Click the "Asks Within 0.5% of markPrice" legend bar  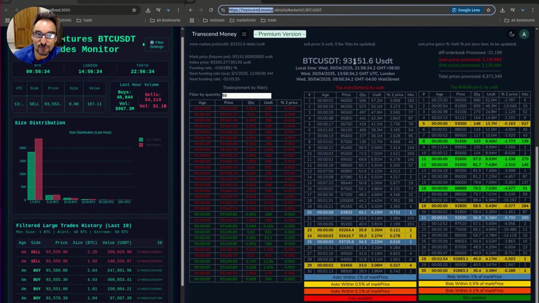tap(360, 284)
